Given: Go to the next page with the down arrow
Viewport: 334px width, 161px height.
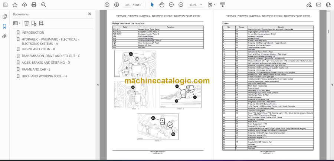Looking at the screenshot, I should click(116, 5).
